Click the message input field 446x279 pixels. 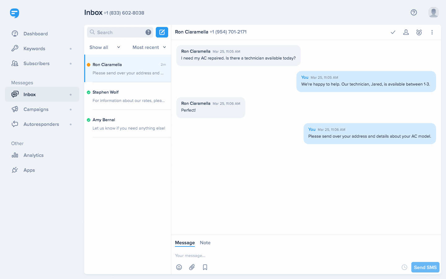coord(279,255)
